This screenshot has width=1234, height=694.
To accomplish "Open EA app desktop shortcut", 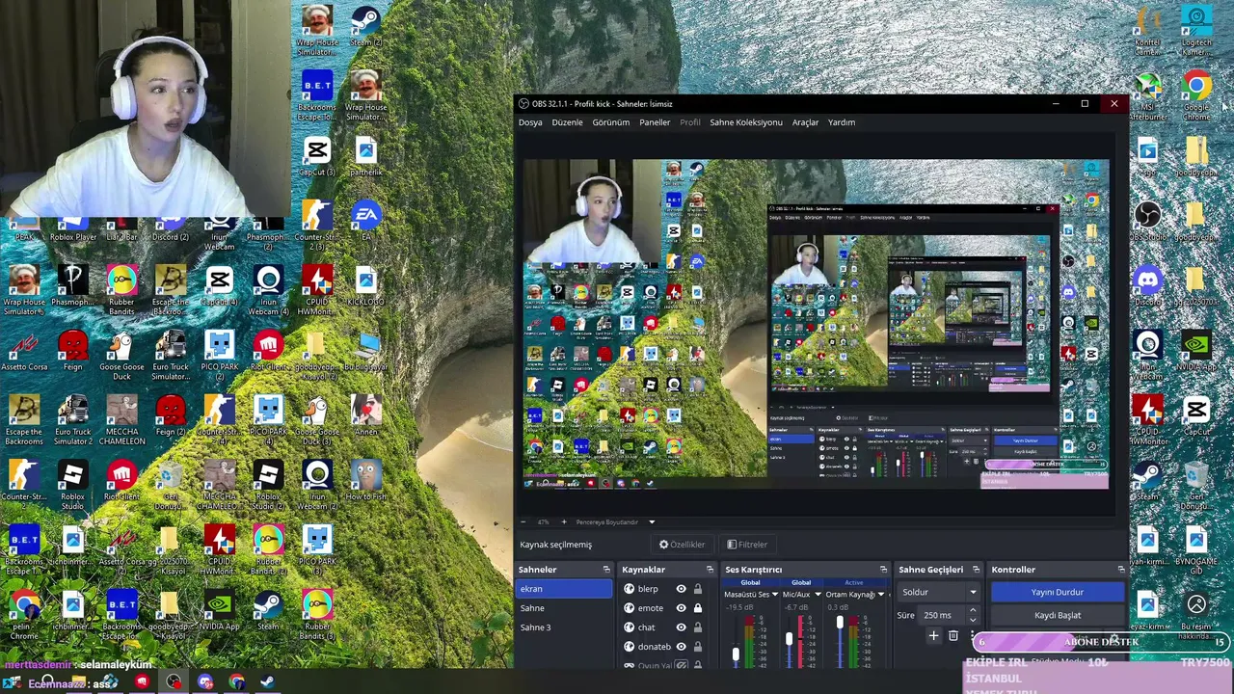I will (x=366, y=222).
